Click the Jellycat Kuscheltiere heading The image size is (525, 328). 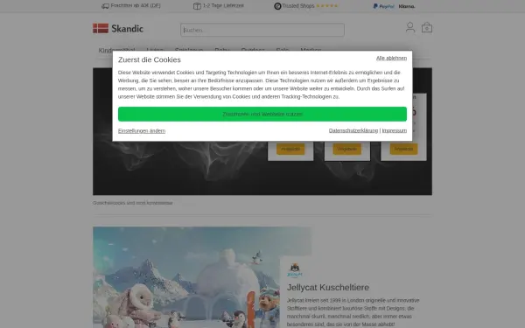328,288
